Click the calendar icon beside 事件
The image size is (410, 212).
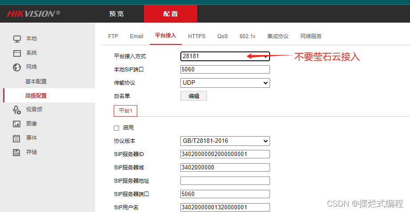(17, 138)
